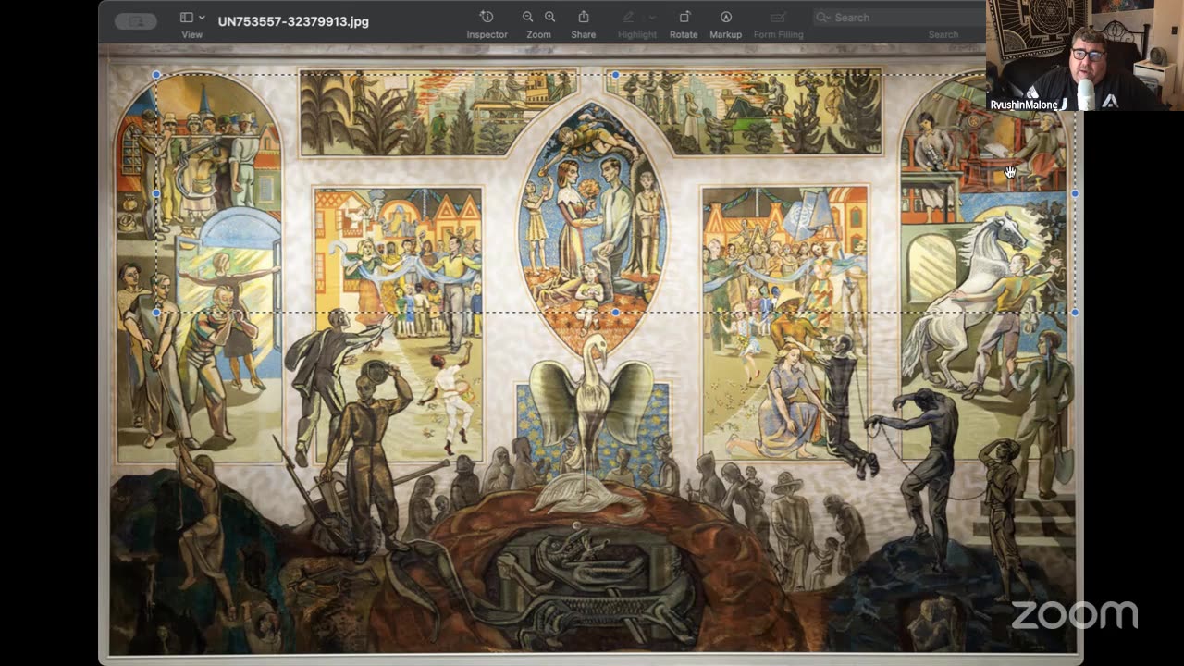Zoom out with the minus magnifier
The image size is (1184, 666).
527,17
